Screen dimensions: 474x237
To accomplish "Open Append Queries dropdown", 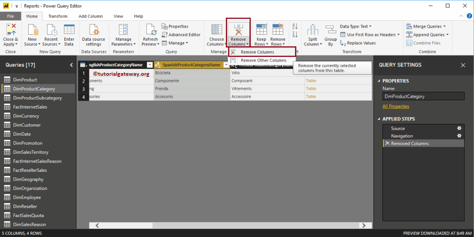I will click(427, 34).
